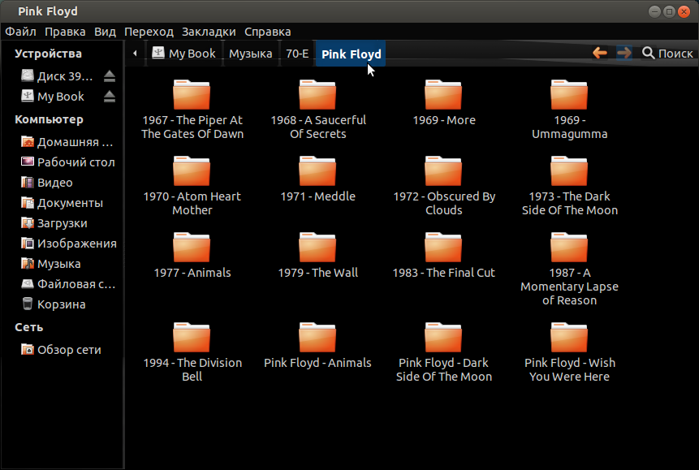Image resolution: width=699 pixels, height=470 pixels.
Task: Open the 1968 - A Saucerful Of Secrets folder icon
Action: coord(317,94)
